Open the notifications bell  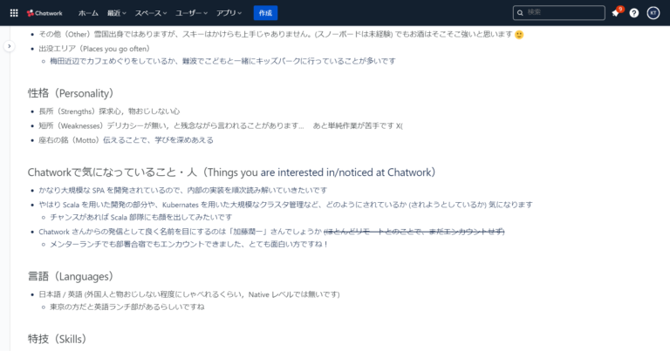[615, 13]
